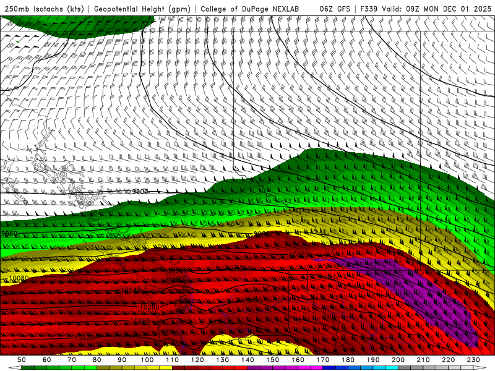Click the 80 knot label on color scale

point(97,360)
